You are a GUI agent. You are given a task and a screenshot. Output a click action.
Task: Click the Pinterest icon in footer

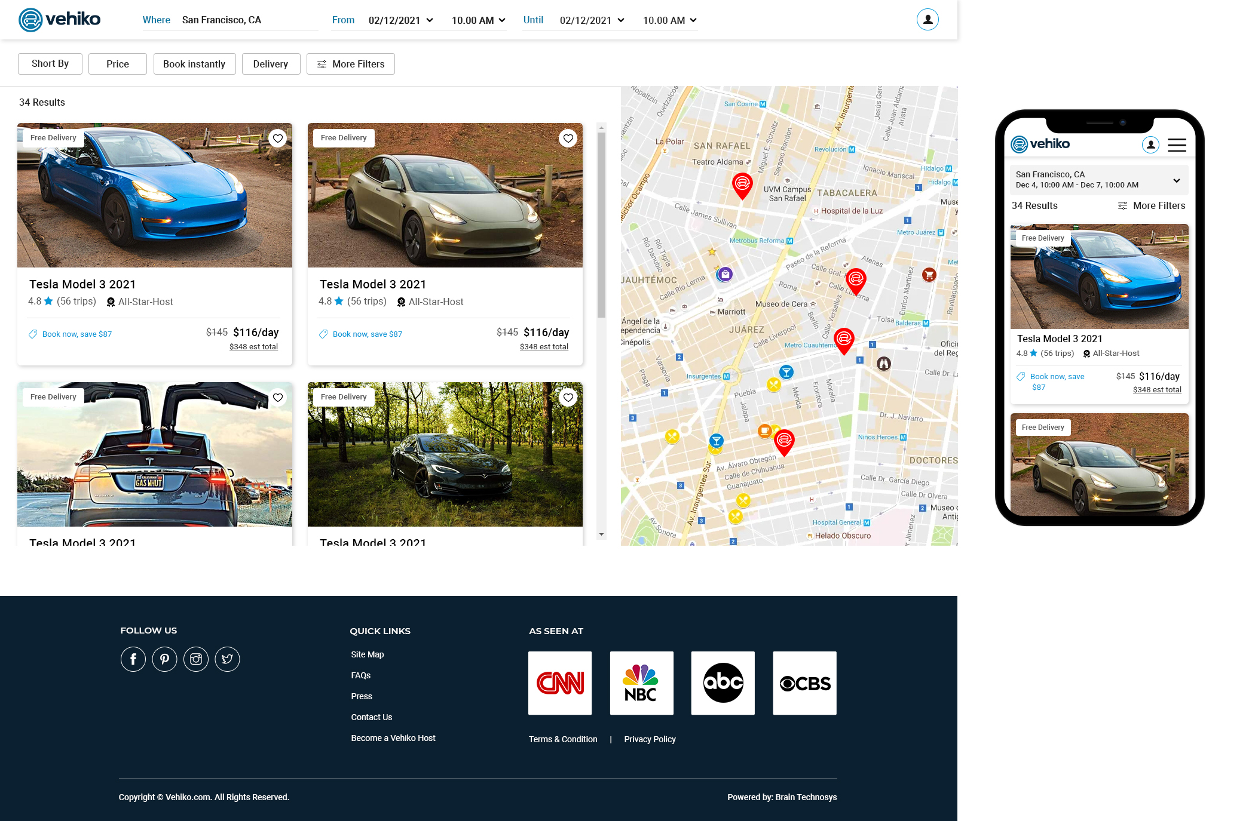point(164,659)
